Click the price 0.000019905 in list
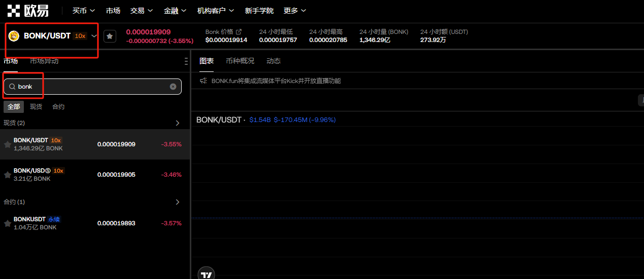644x279 pixels. 116,175
